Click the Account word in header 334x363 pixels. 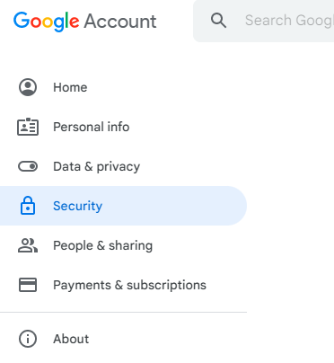point(120,22)
